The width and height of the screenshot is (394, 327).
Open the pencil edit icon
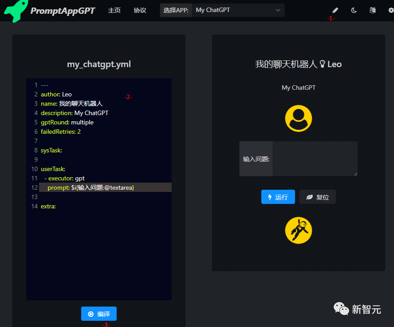pos(335,10)
